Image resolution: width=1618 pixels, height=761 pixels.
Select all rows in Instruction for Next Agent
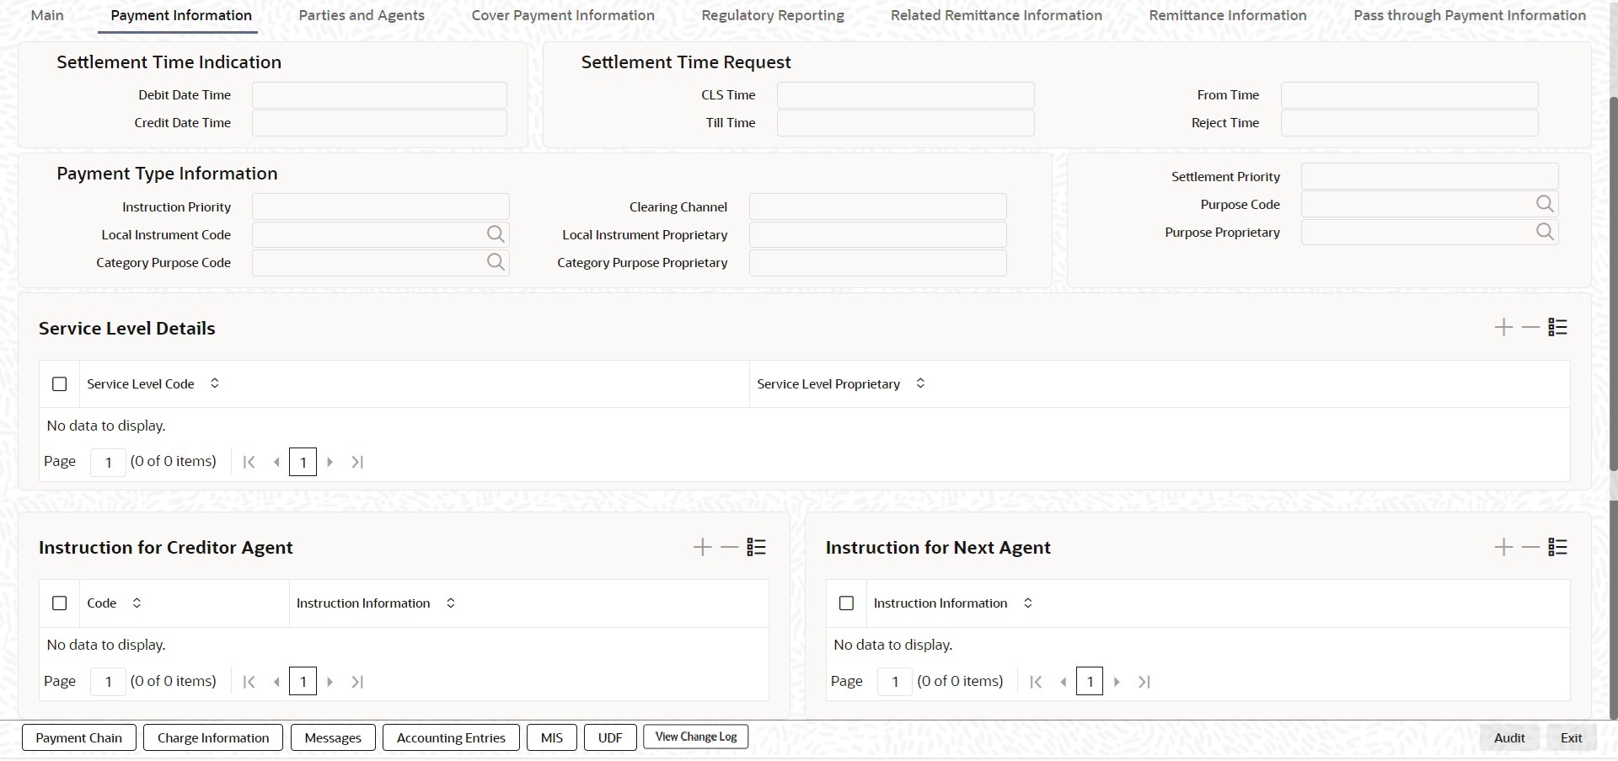tap(847, 603)
